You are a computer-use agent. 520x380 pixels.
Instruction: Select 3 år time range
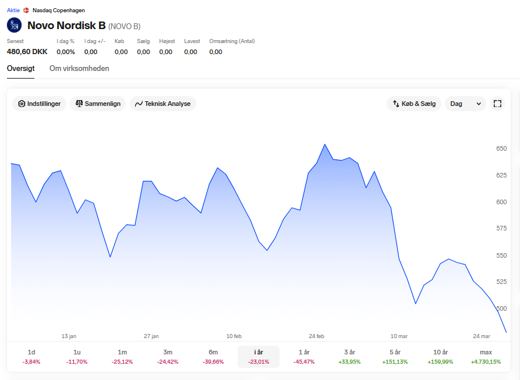[x=349, y=357]
